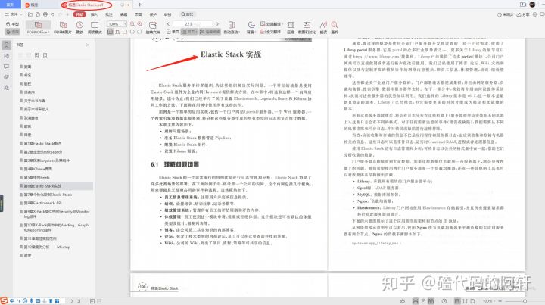Select bookmark 第12章案例分析——Meetup
The image size is (545, 305).
click(47, 247)
